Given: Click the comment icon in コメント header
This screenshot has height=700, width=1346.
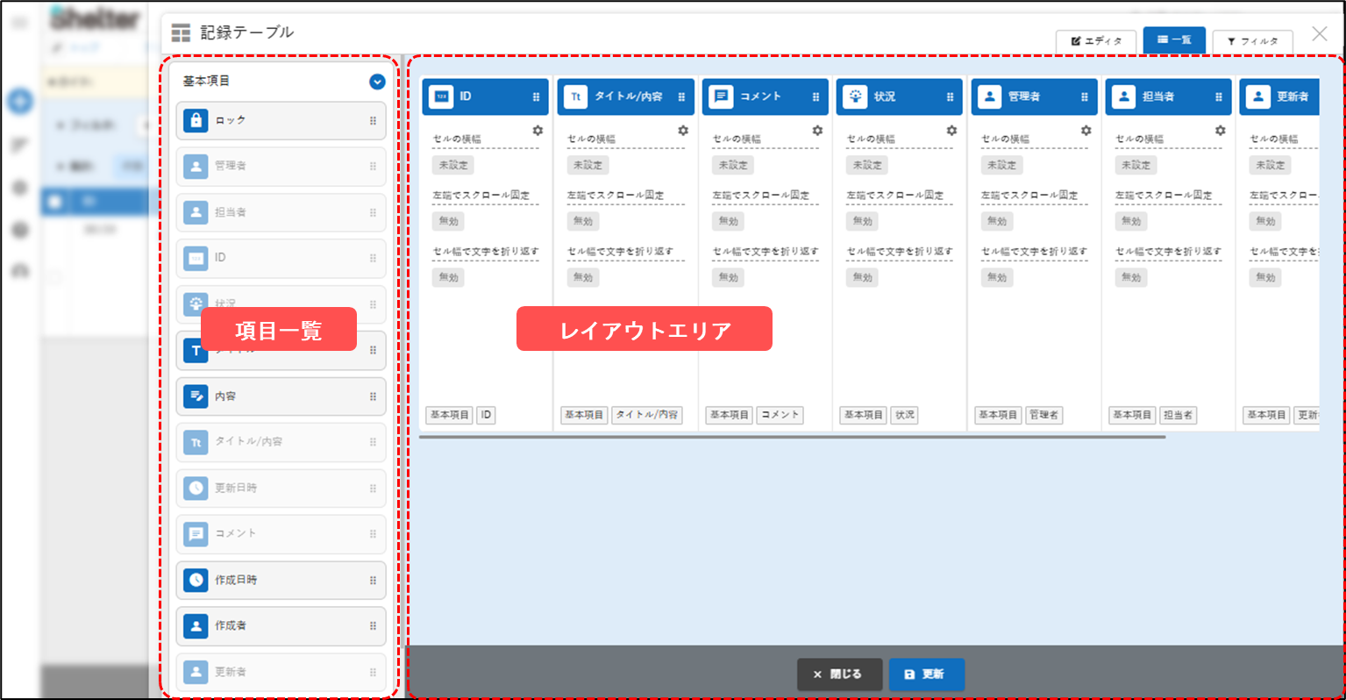Looking at the screenshot, I should 722,96.
